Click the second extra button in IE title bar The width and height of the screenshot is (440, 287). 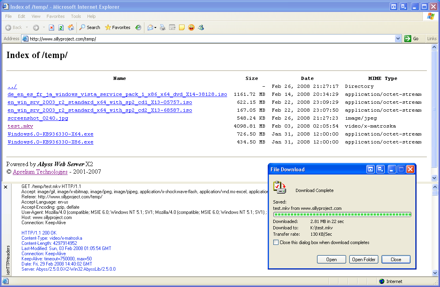[x=404, y=6]
